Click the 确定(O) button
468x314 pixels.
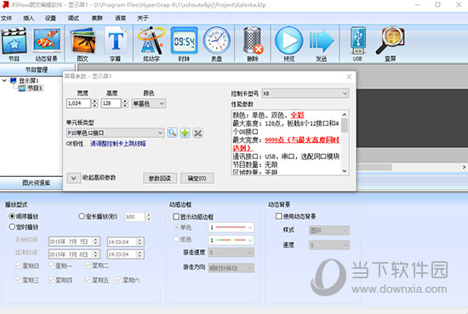pyautogui.click(x=197, y=179)
